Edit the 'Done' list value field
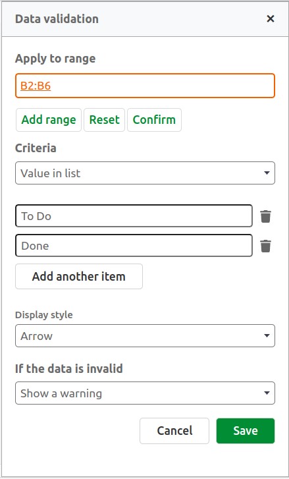289x479 pixels. pos(134,246)
